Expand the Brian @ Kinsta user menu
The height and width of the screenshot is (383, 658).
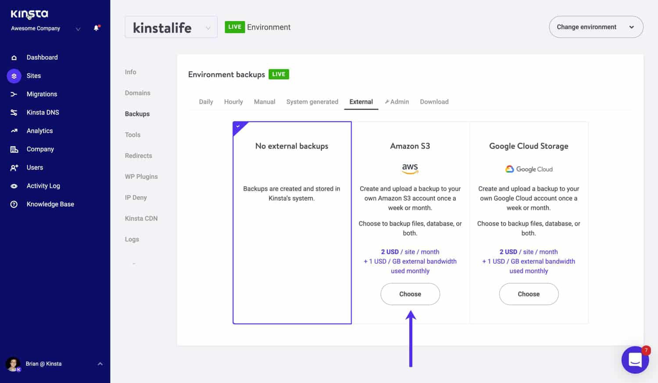[100, 364]
